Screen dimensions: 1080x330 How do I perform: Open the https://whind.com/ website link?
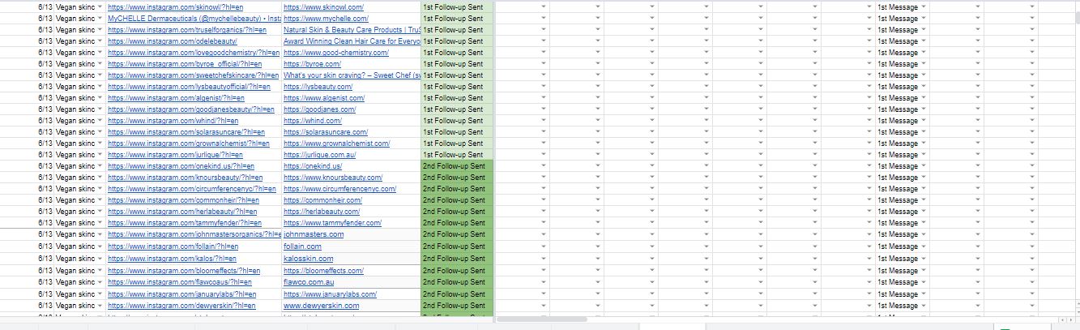(313, 120)
